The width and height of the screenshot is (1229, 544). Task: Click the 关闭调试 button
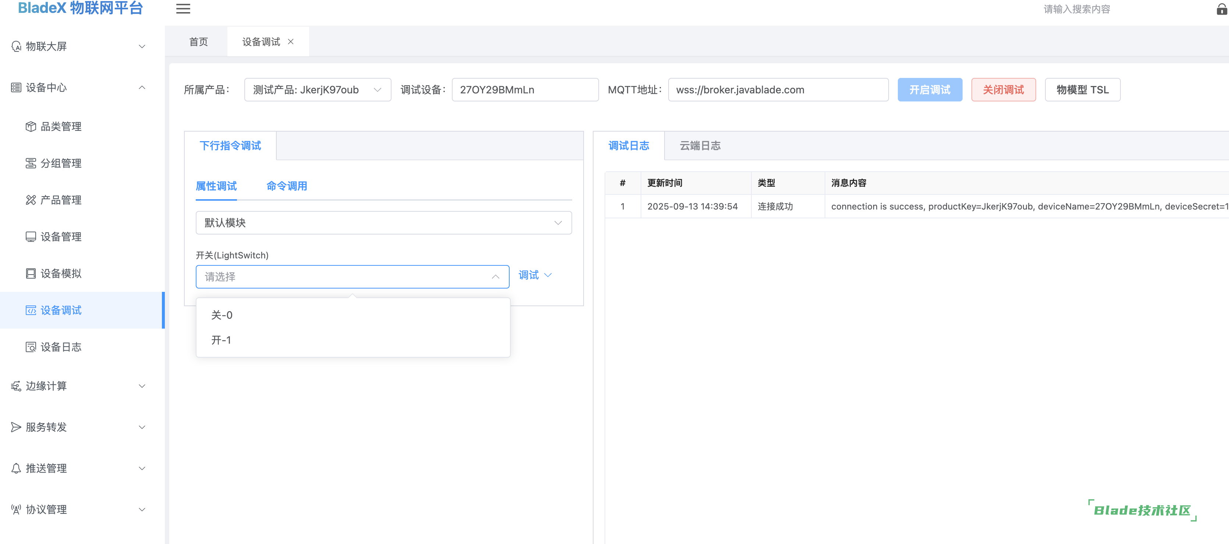1003,90
